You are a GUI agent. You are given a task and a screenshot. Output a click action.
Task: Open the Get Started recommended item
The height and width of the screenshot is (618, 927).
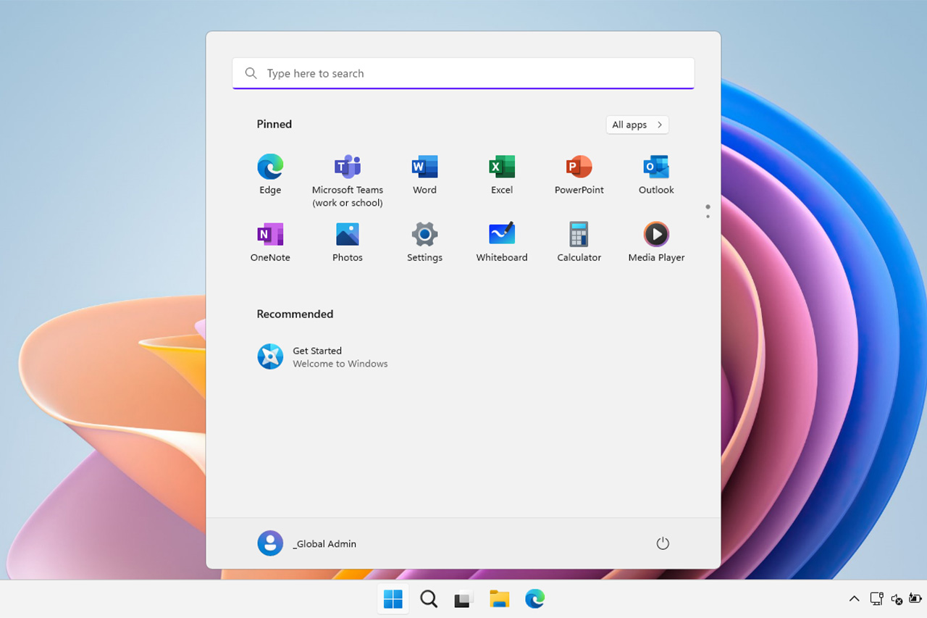point(322,356)
